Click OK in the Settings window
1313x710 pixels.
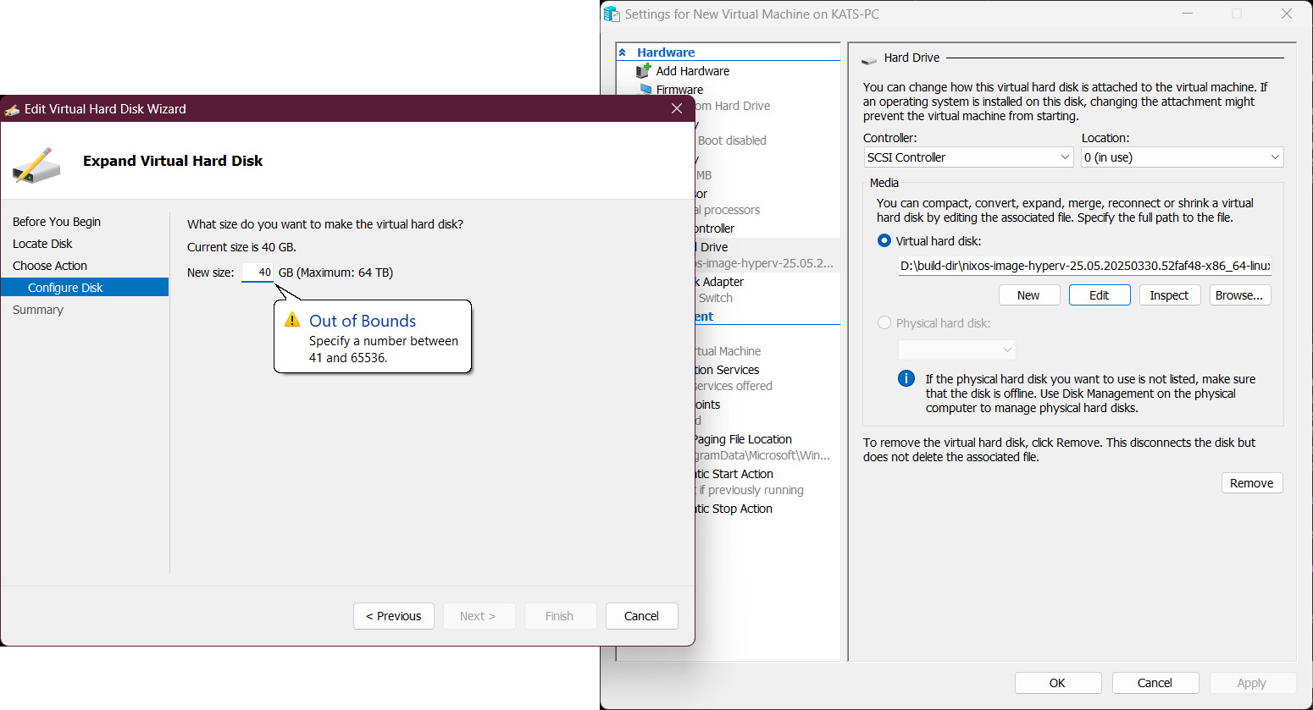1058,683
